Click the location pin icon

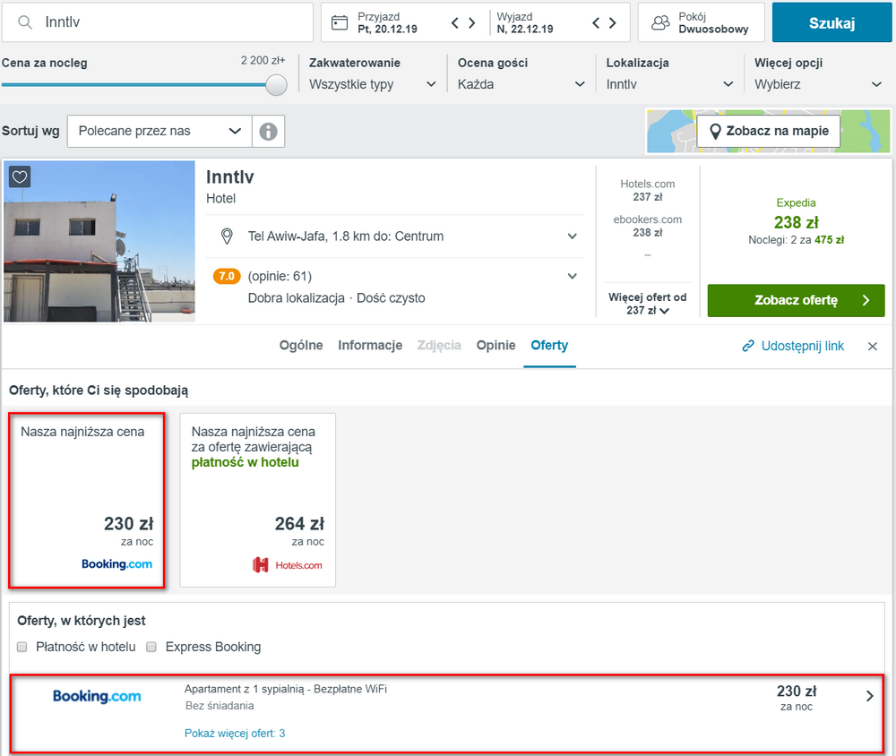227,236
